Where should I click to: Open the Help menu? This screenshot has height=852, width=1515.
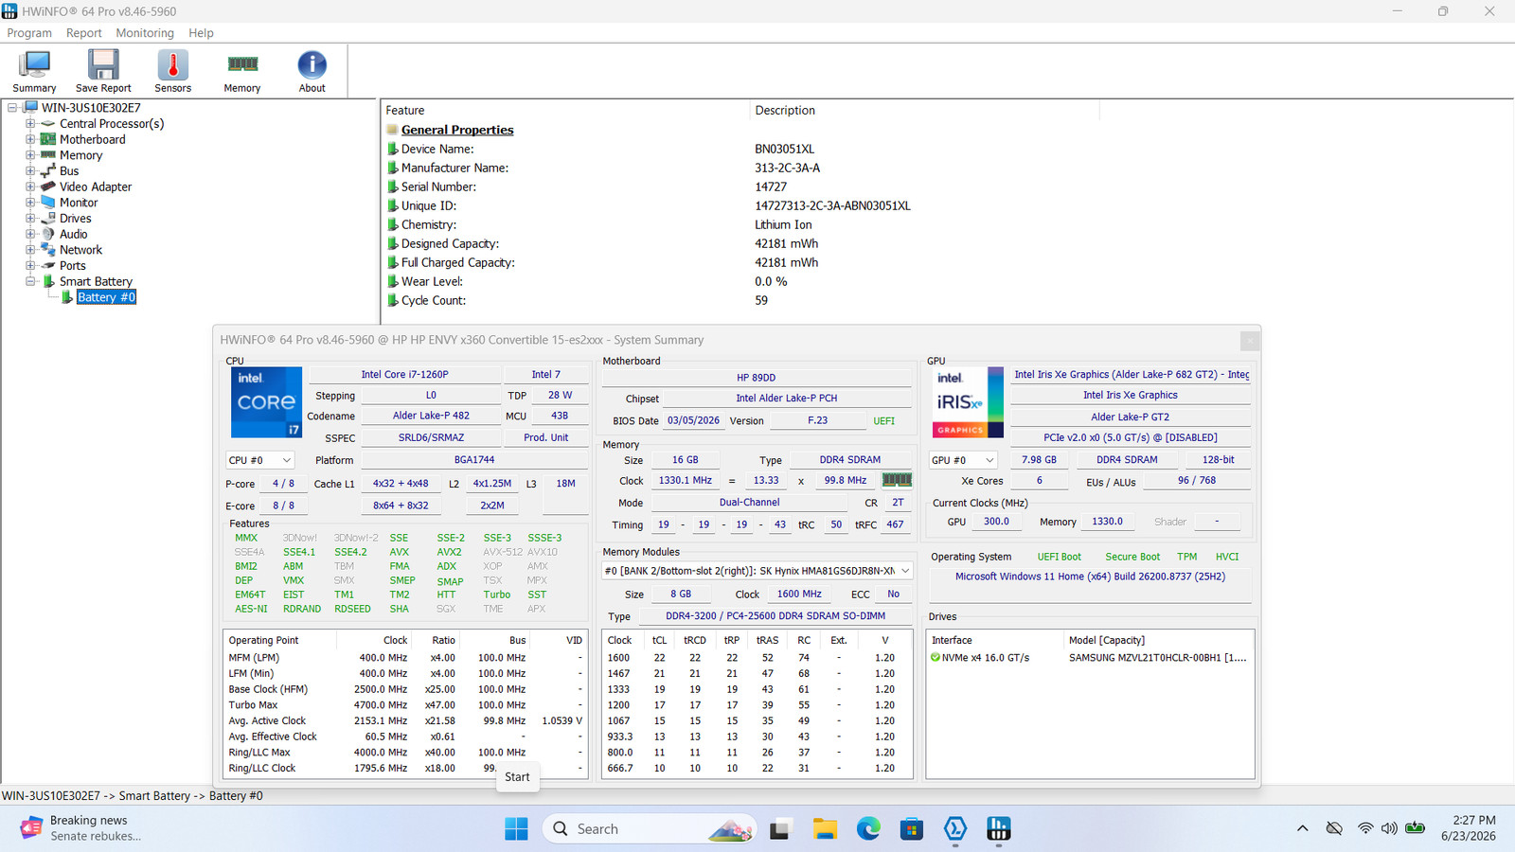pyautogui.click(x=201, y=33)
